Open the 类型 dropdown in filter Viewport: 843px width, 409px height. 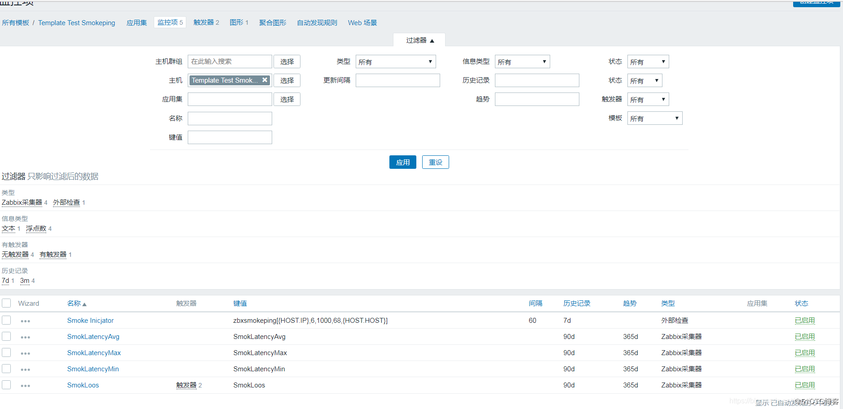[396, 62]
